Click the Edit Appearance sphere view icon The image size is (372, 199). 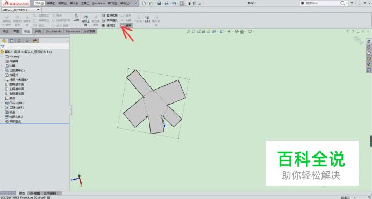237,32
